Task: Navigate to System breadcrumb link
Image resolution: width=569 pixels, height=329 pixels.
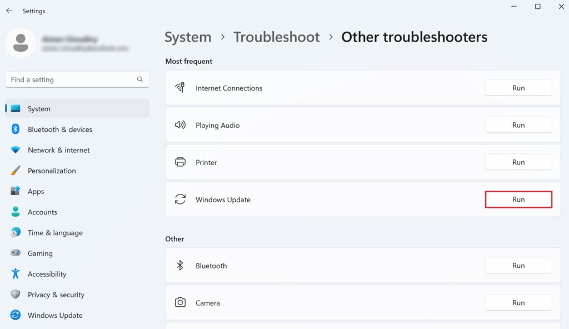Action: pyautogui.click(x=188, y=37)
